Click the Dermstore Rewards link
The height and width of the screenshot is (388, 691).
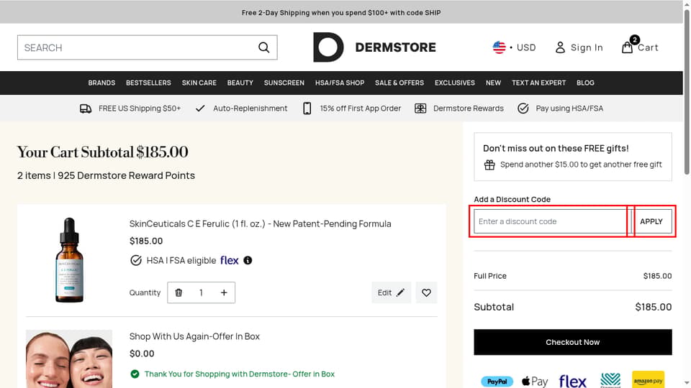click(468, 108)
